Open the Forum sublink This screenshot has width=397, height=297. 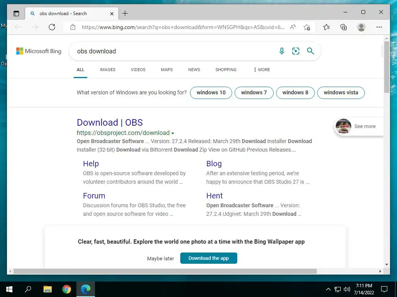click(x=94, y=196)
